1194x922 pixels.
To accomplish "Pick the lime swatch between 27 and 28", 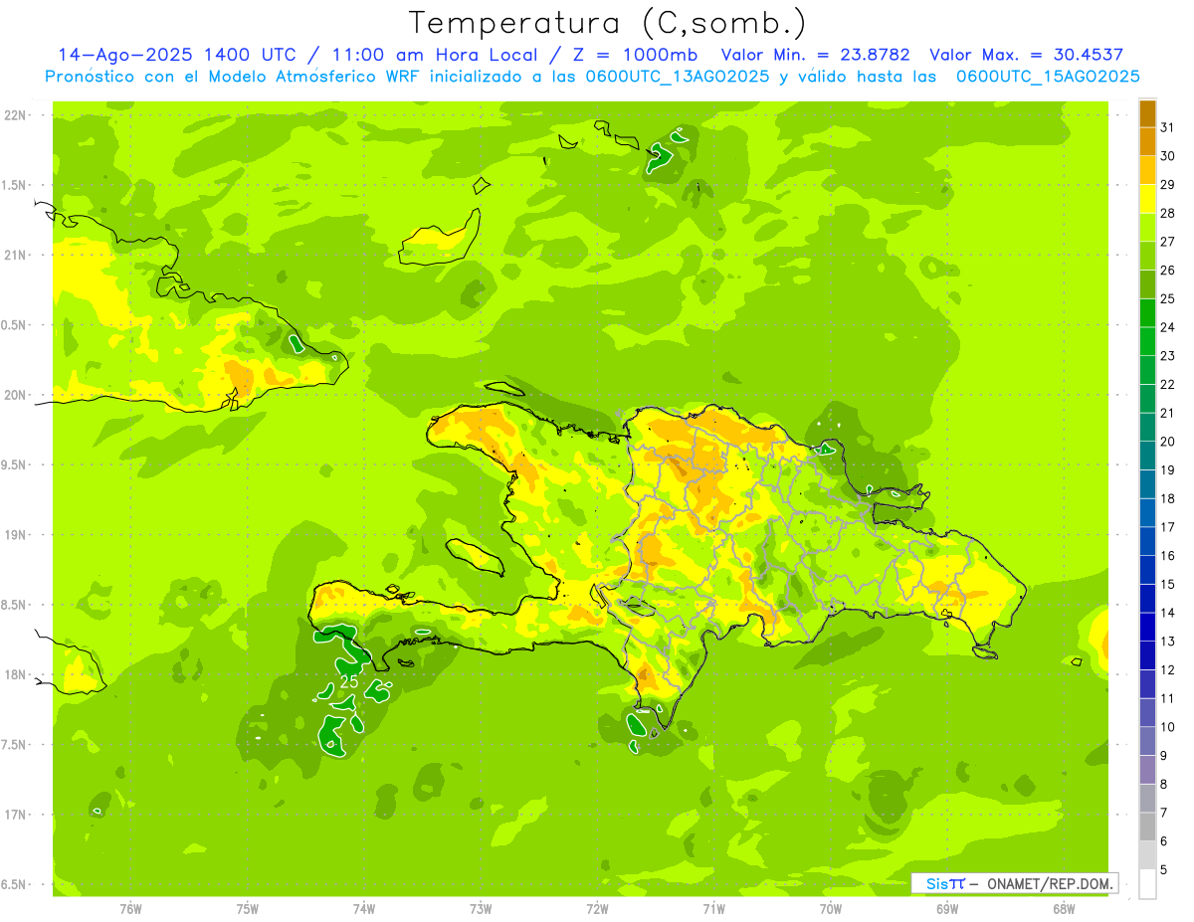I will [1147, 228].
